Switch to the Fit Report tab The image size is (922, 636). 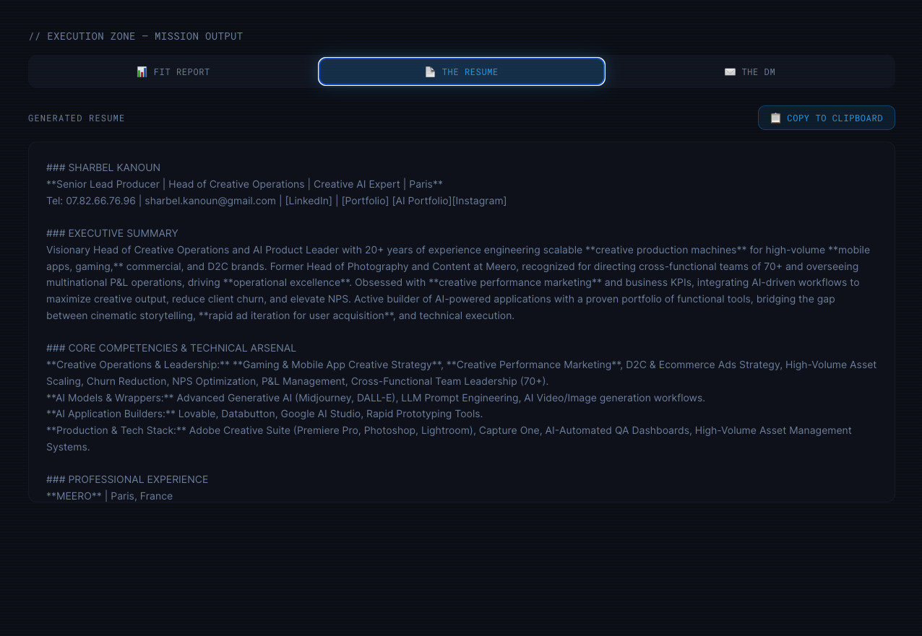tap(173, 72)
